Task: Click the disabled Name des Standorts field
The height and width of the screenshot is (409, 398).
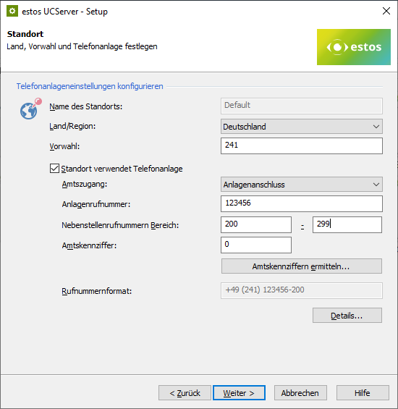Action: coord(302,106)
